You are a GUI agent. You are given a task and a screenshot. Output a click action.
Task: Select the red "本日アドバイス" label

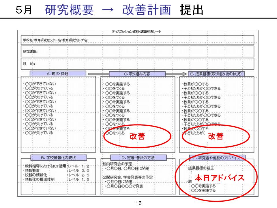pyautogui.click(x=219, y=178)
